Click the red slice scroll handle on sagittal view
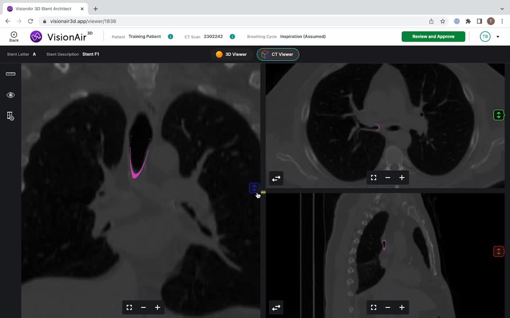The width and height of the screenshot is (510, 318). pos(498,251)
